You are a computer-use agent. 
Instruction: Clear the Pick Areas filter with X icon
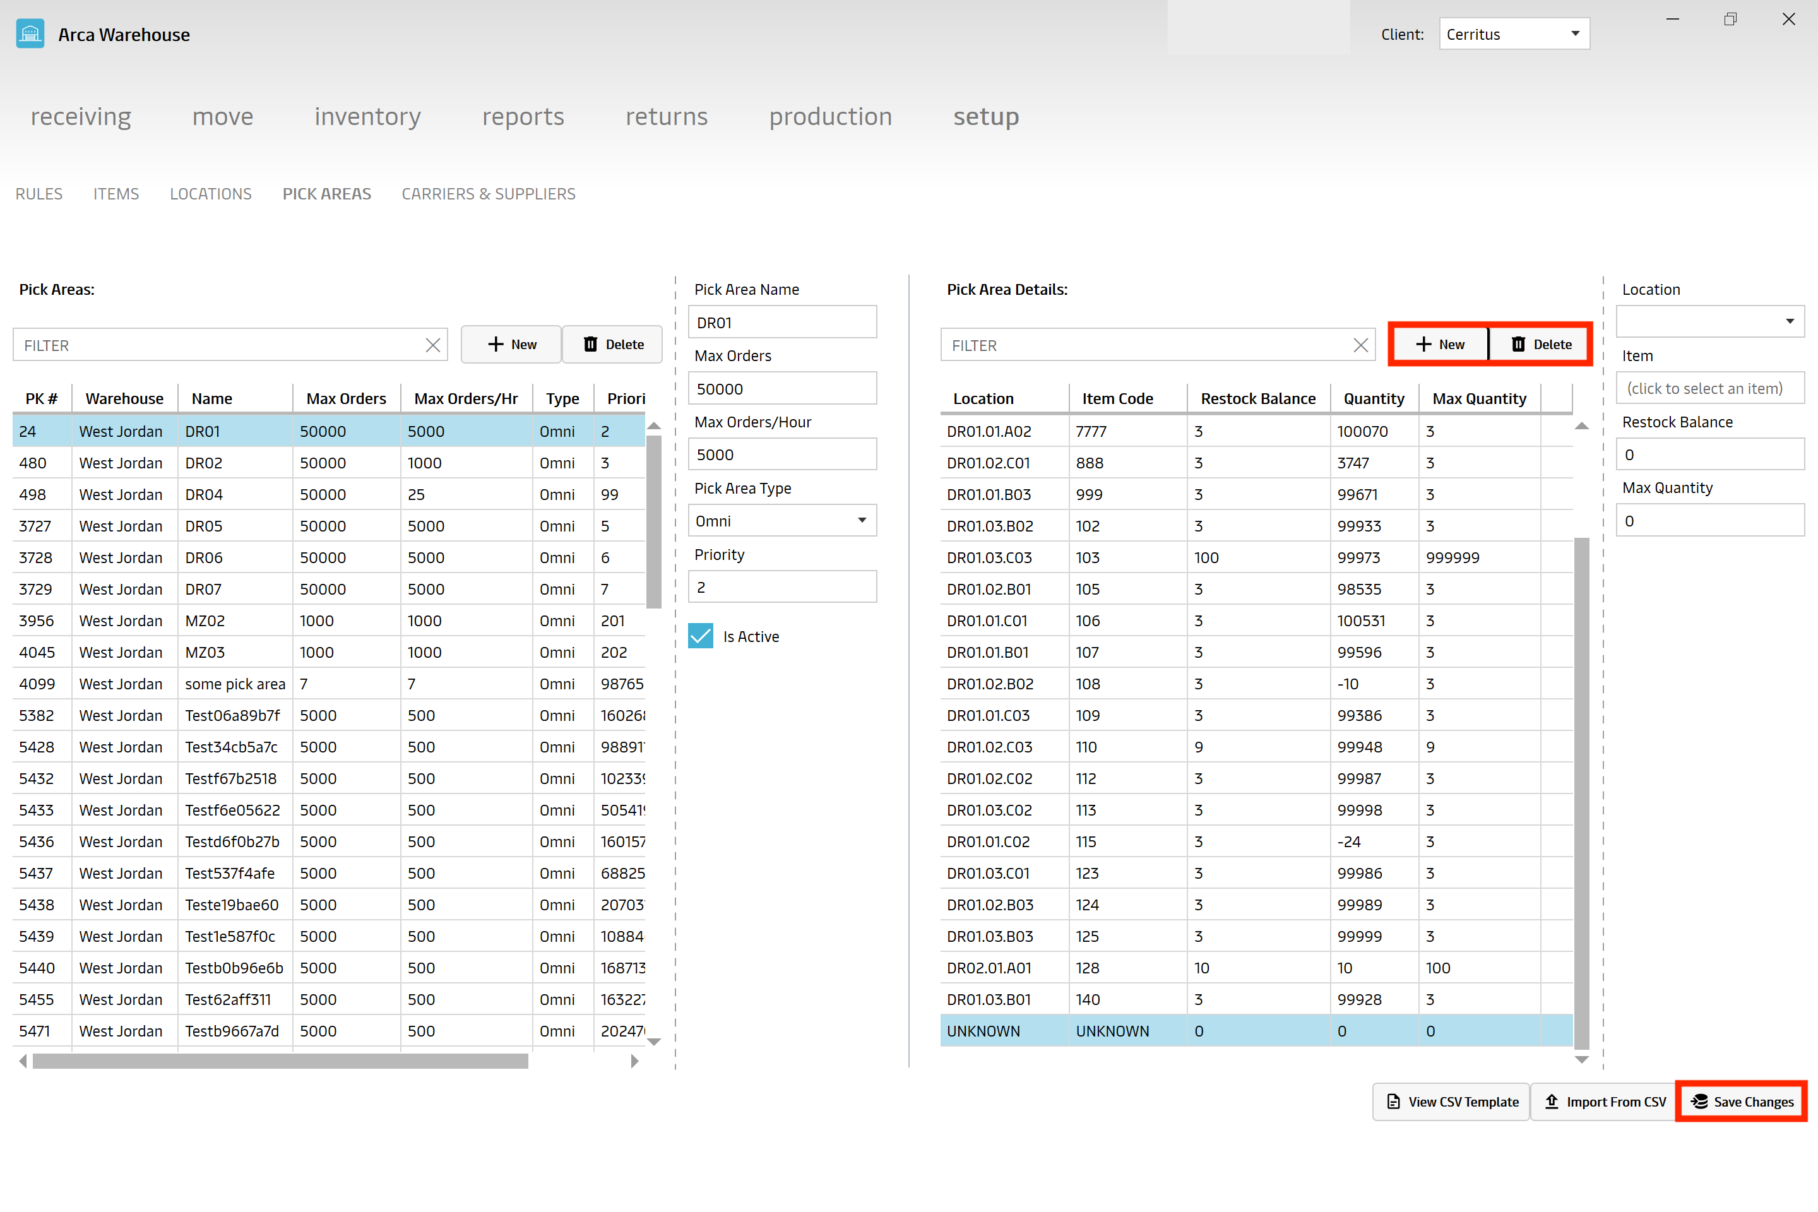433,345
